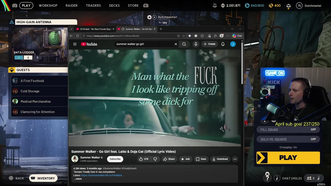Open the tab actions dropdown arrow
The width and height of the screenshot is (331, 186).
click(x=71, y=29)
